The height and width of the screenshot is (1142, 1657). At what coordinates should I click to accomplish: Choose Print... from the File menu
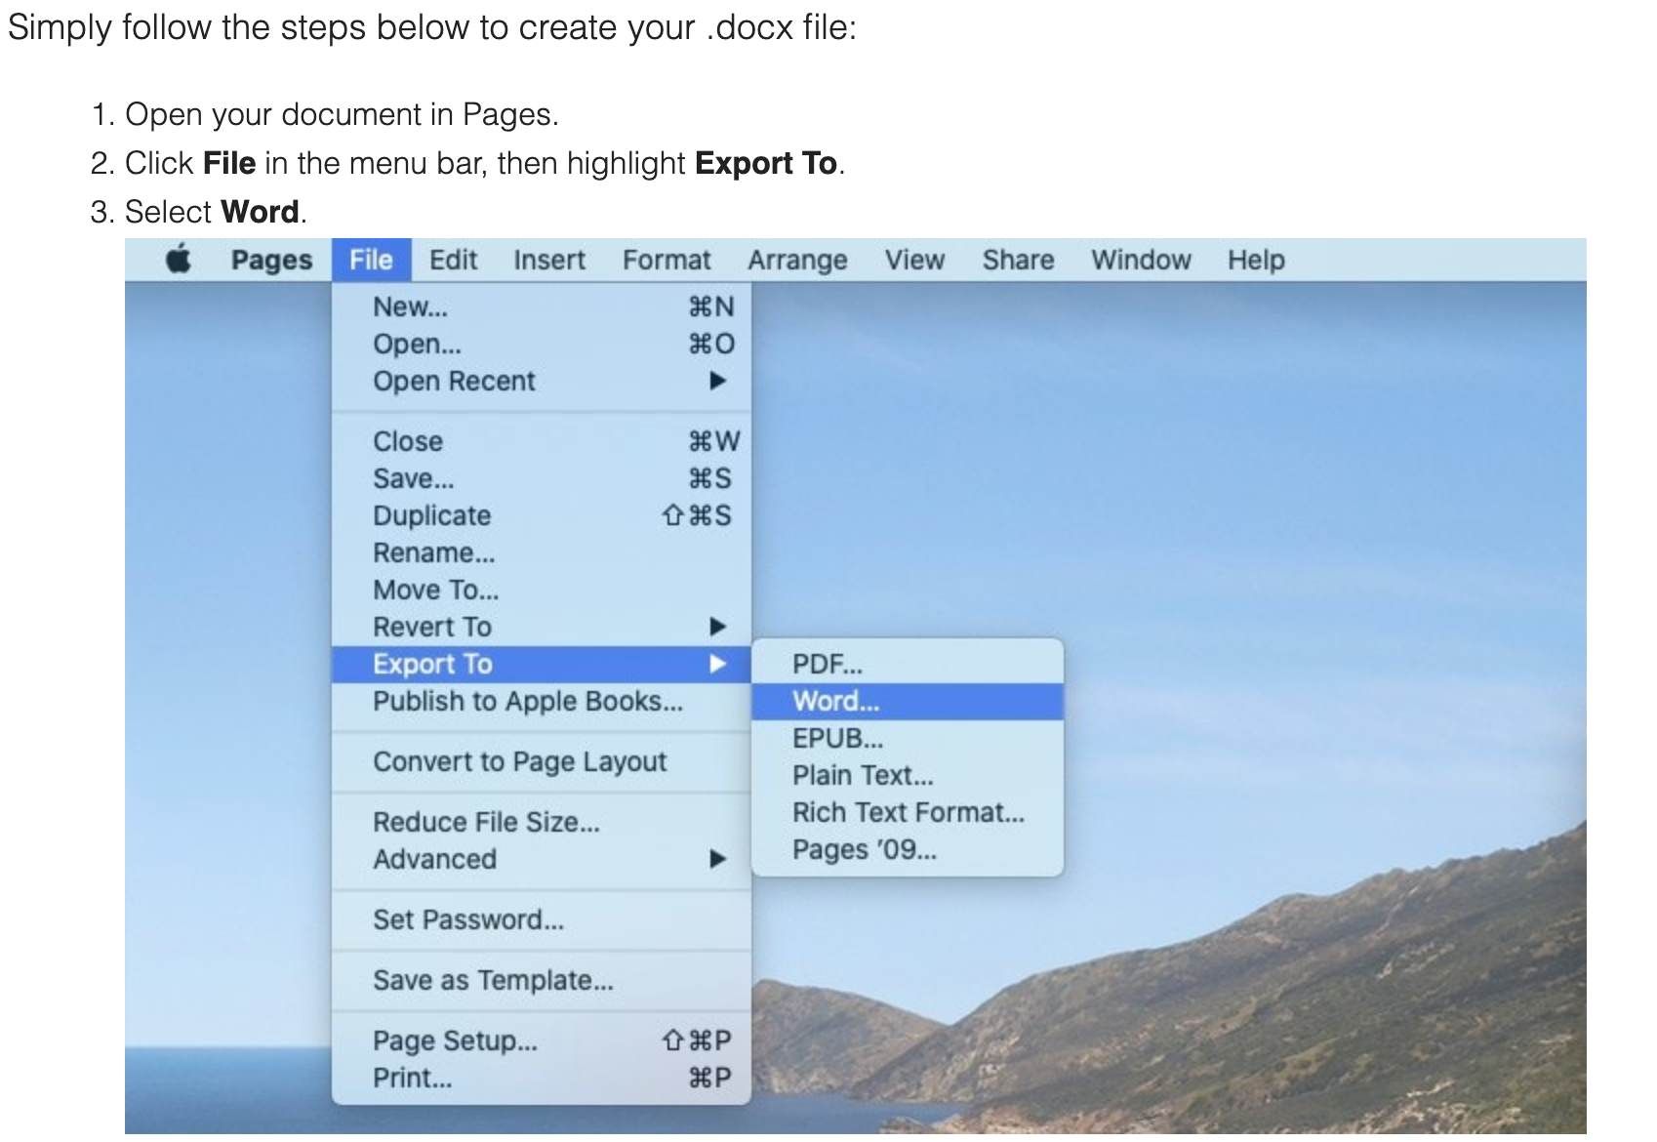542,1078
